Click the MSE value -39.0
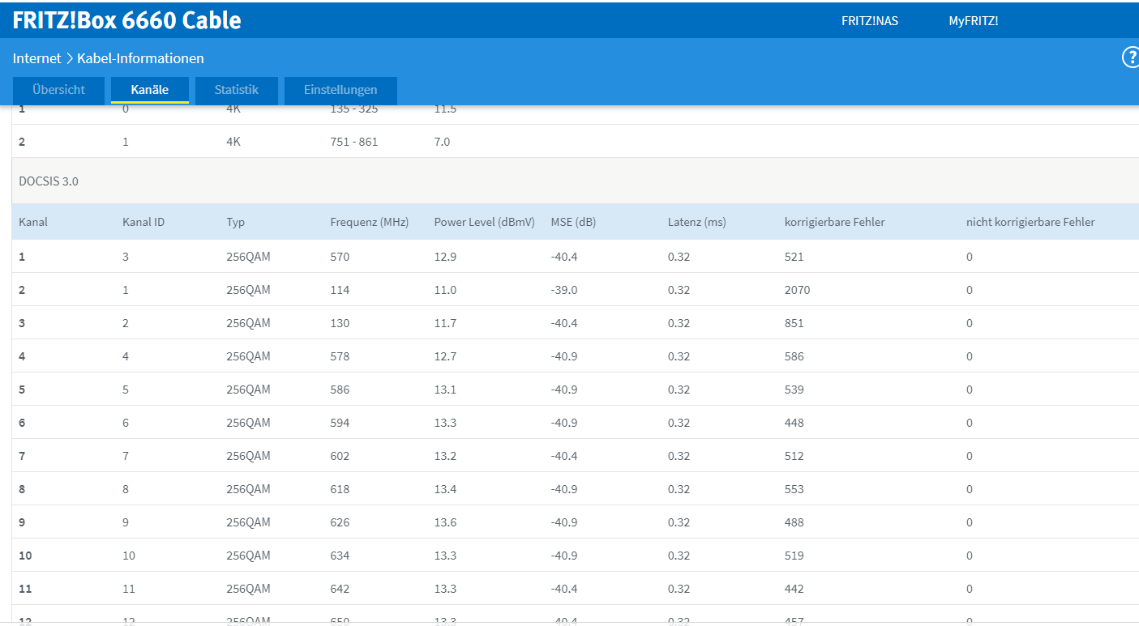This screenshot has width=1139, height=626. (564, 290)
